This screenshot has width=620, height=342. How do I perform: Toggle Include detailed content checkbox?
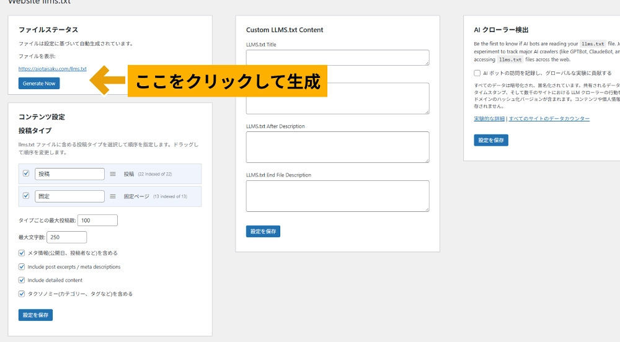tap(22, 280)
